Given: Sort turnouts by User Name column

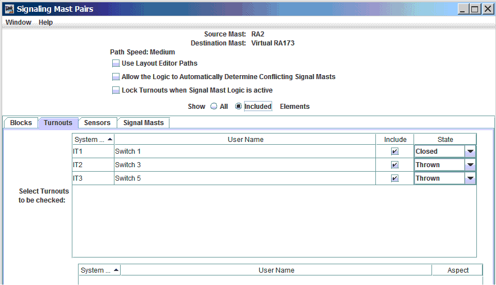Looking at the screenshot, I should coord(245,140).
